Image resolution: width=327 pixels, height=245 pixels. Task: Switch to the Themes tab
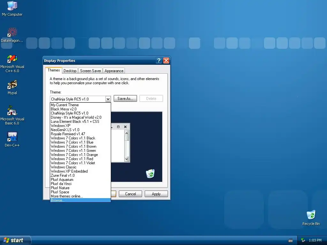tap(54, 70)
